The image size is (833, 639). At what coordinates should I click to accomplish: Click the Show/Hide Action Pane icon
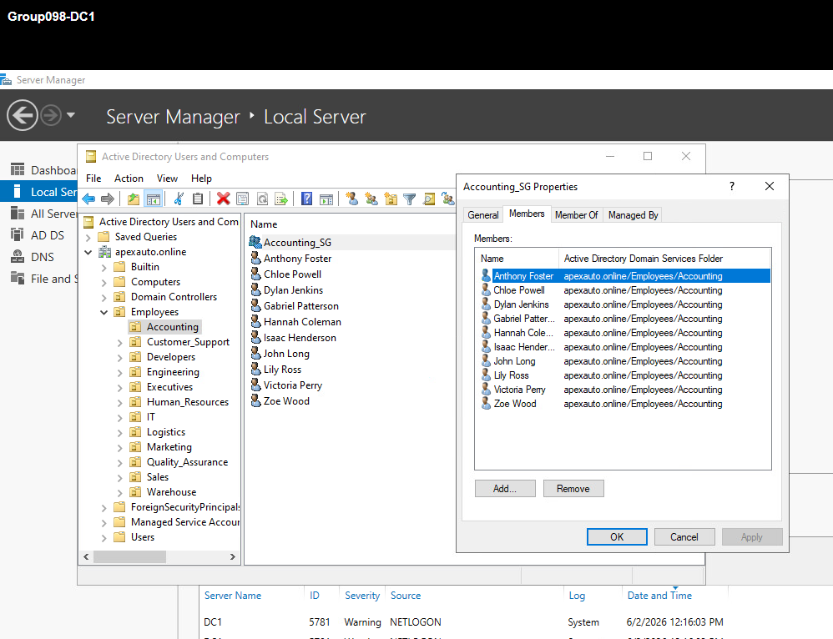tap(326, 199)
